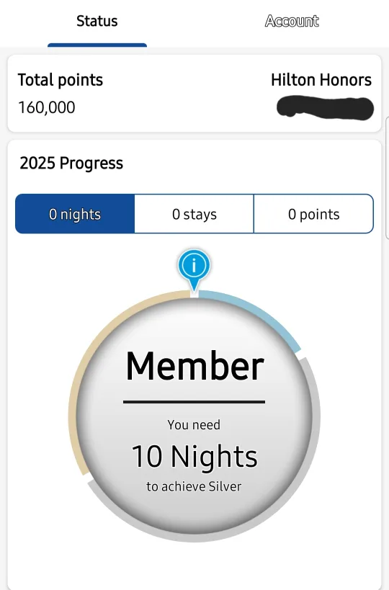Select the Status tab
The width and height of the screenshot is (389, 590).
tap(97, 21)
